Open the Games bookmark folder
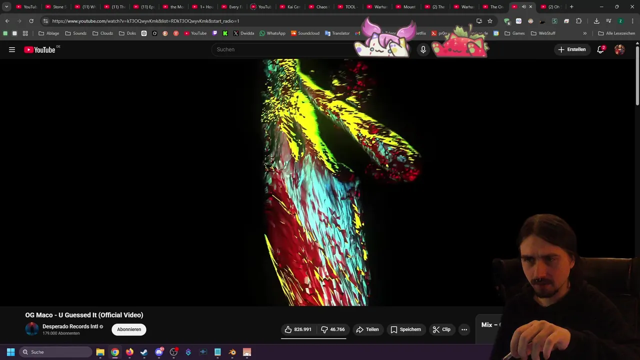 pyautogui.click(x=514, y=33)
